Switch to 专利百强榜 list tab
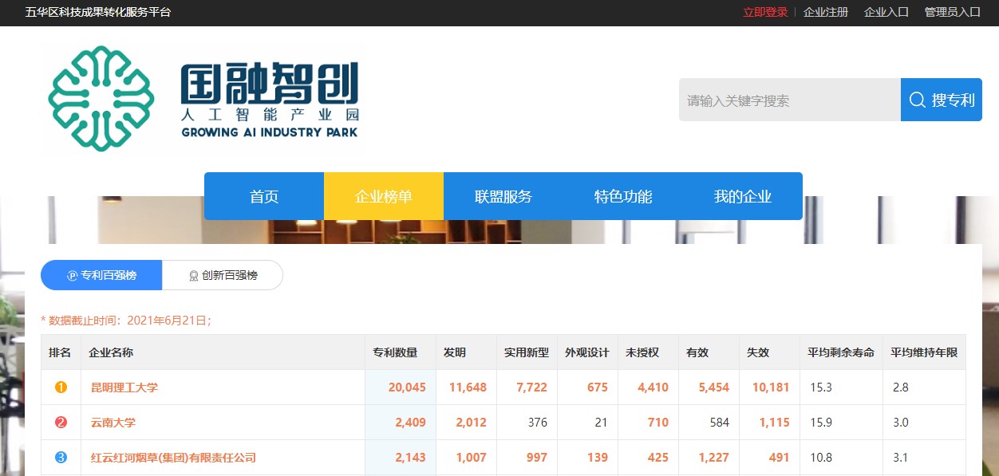This screenshot has width=999, height=476. click(x=101, y=275)
